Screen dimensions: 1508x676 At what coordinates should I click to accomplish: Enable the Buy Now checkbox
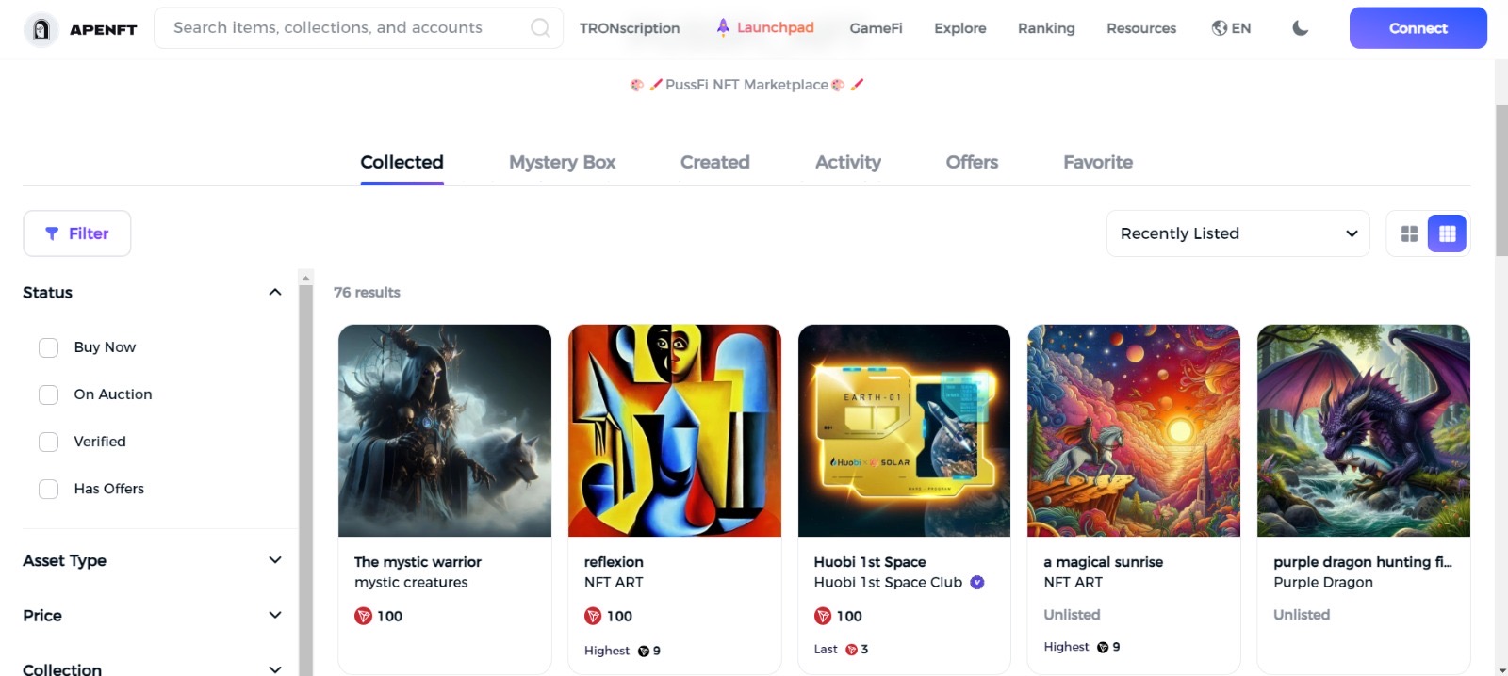click(x=48, y=347)
